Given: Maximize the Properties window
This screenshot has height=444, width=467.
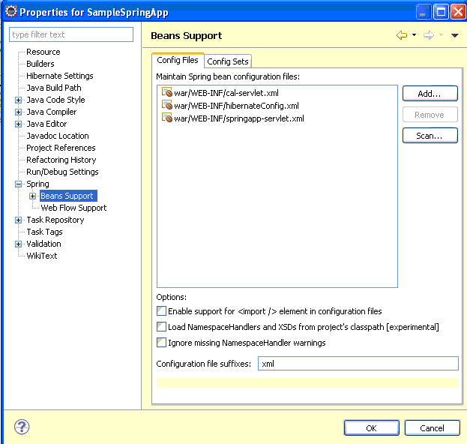Looking at the screenshot, I should click(441, 12).
